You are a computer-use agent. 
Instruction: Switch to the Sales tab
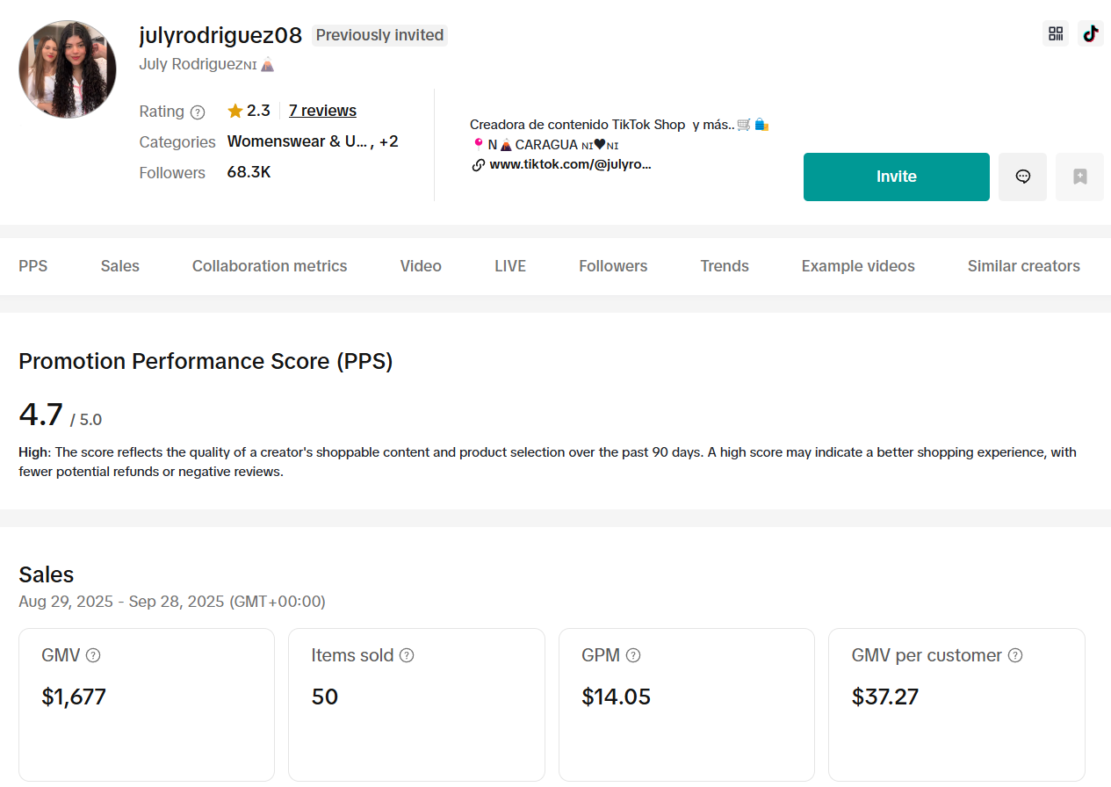click(119, 266)
